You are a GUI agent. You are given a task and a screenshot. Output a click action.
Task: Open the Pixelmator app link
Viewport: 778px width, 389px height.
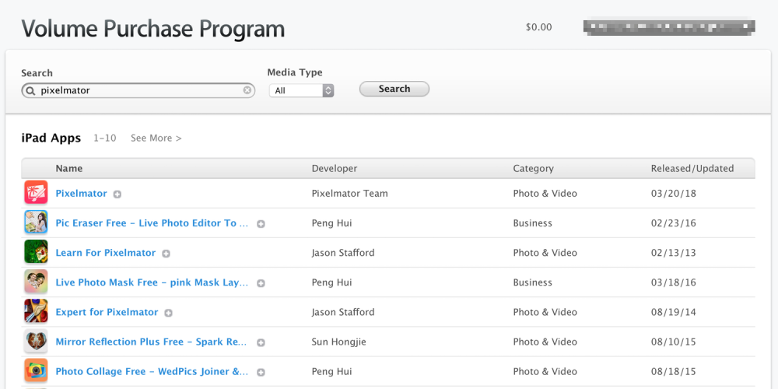click(x=82, y=194)
